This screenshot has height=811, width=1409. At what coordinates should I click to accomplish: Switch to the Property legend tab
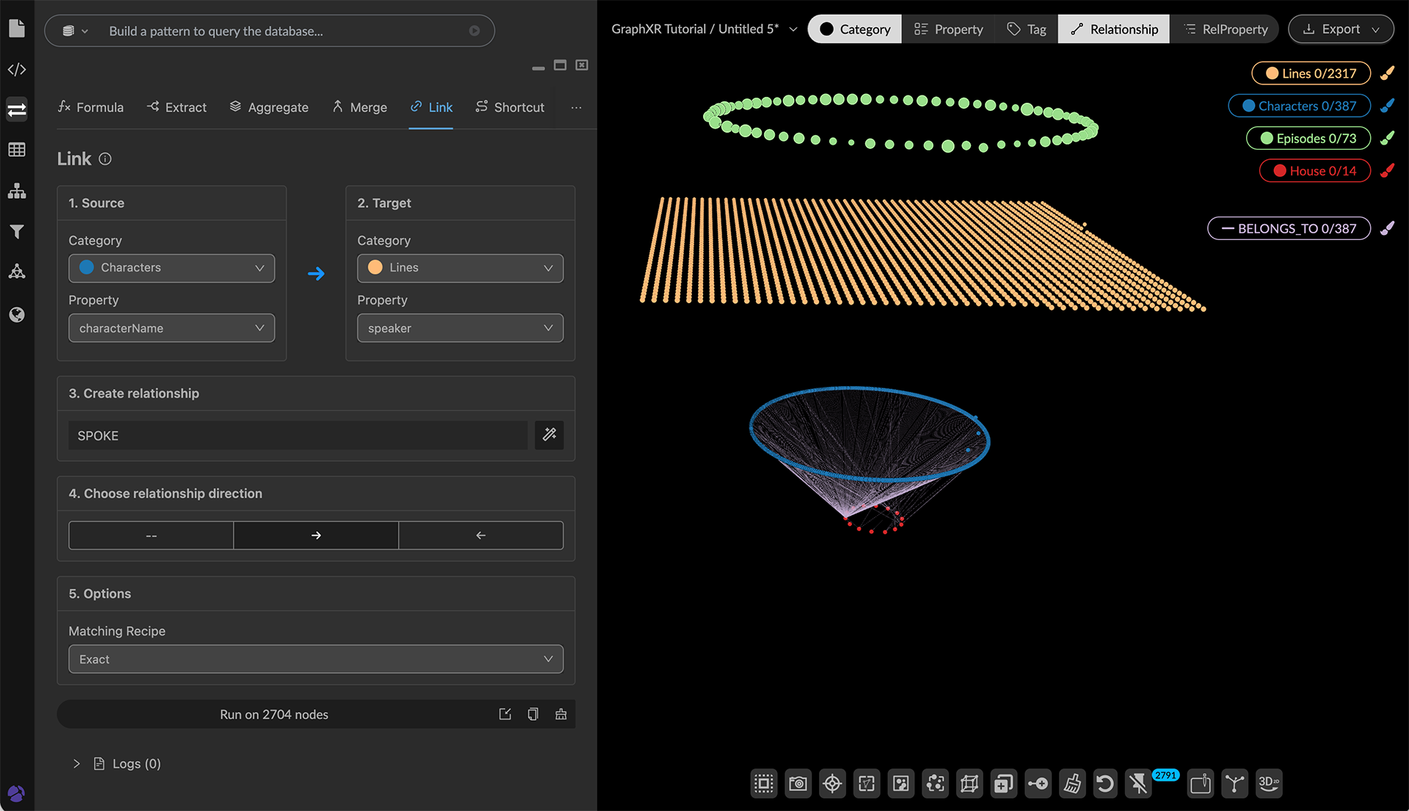click(x=948, y=29)
